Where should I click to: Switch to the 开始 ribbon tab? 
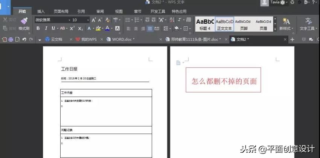pos(22,11)
